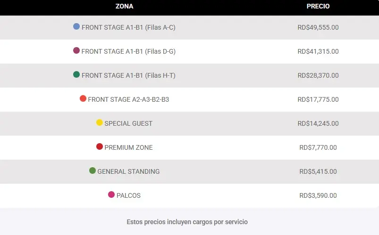Select FRONT STAGE A1-B1 (Filas A-C) label

(x=128, y=27)
